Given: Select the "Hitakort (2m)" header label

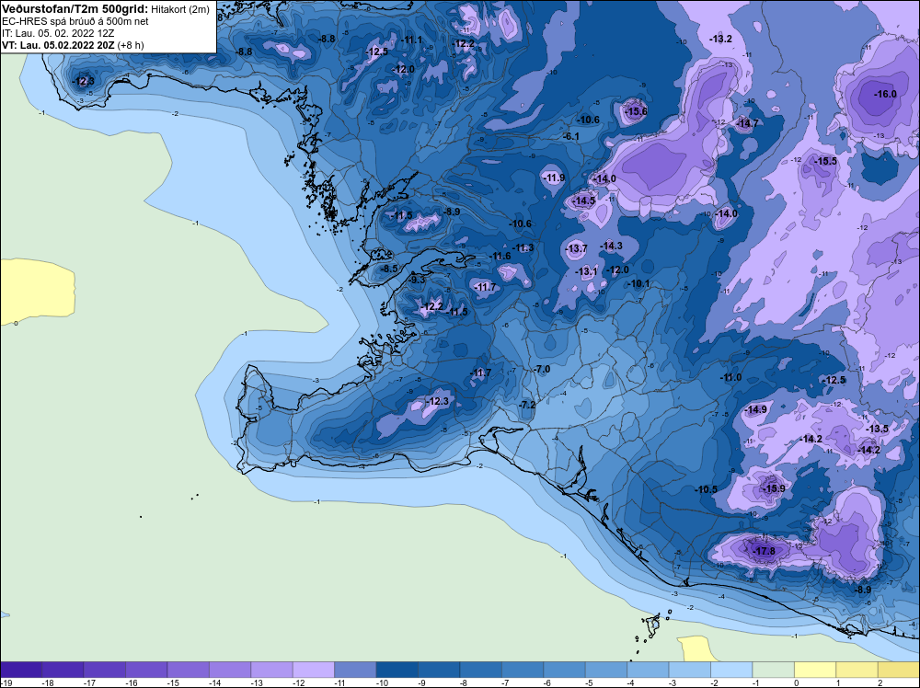Looking at the screenshot, I should 180,10.
